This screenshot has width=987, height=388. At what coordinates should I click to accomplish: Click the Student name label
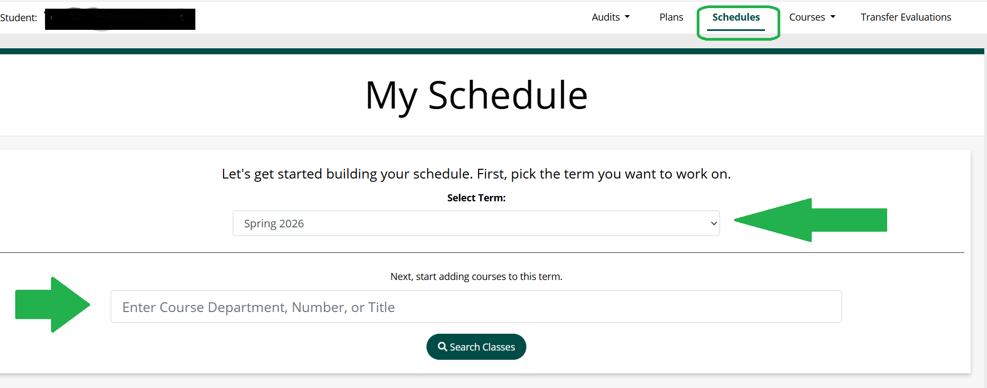pos(20,17)
